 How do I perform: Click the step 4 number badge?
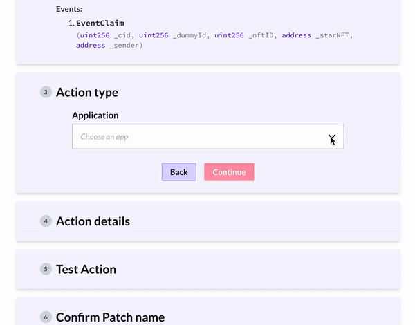coord(46,221)
